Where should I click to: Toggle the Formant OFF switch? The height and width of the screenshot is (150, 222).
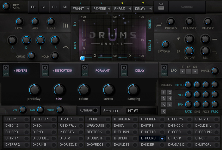pos(85,71)
